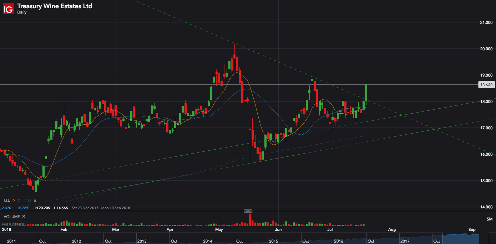This screenshot has height=244, width=496.
Task: Click the H 20.205 high value
Action: click(43, 208)
